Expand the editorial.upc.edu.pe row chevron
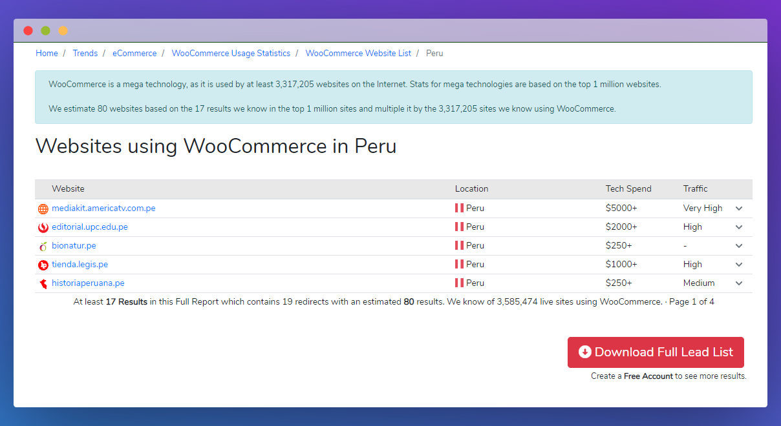The height and width of the screenshot is (426, 781). (739, 227)
